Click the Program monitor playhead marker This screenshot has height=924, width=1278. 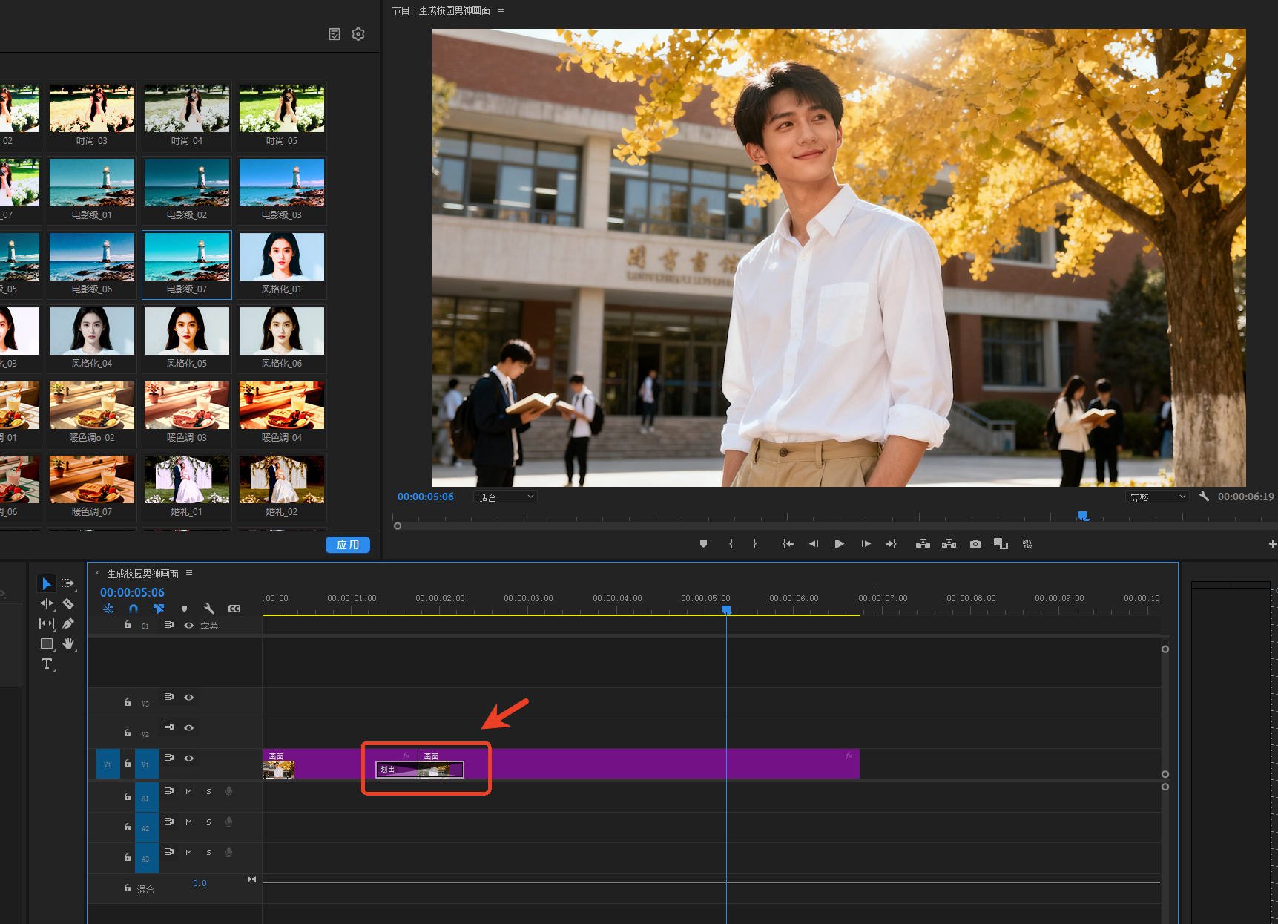coord(1083,515)
